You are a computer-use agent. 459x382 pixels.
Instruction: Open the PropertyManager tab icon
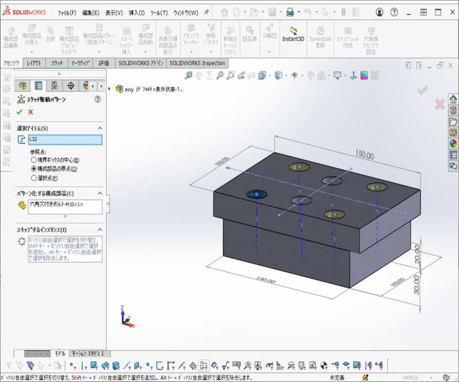38,86
